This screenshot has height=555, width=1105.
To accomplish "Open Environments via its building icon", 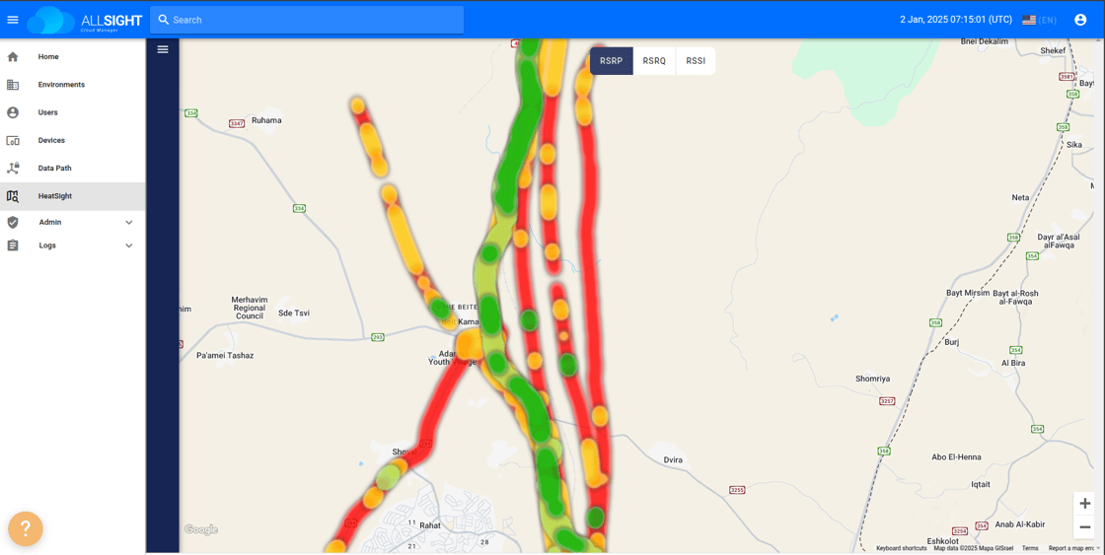I will tap(13, 85).
